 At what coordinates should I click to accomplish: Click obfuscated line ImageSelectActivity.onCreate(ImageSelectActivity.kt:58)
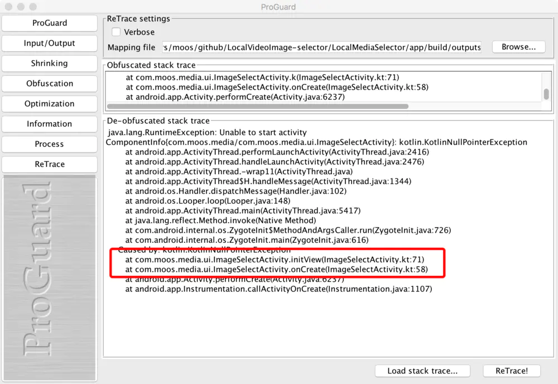[277, 87]
